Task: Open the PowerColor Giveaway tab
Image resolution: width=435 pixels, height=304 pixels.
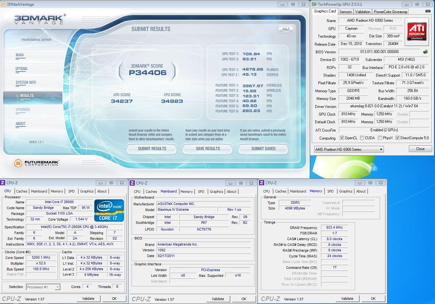Action: click(390, 12)
